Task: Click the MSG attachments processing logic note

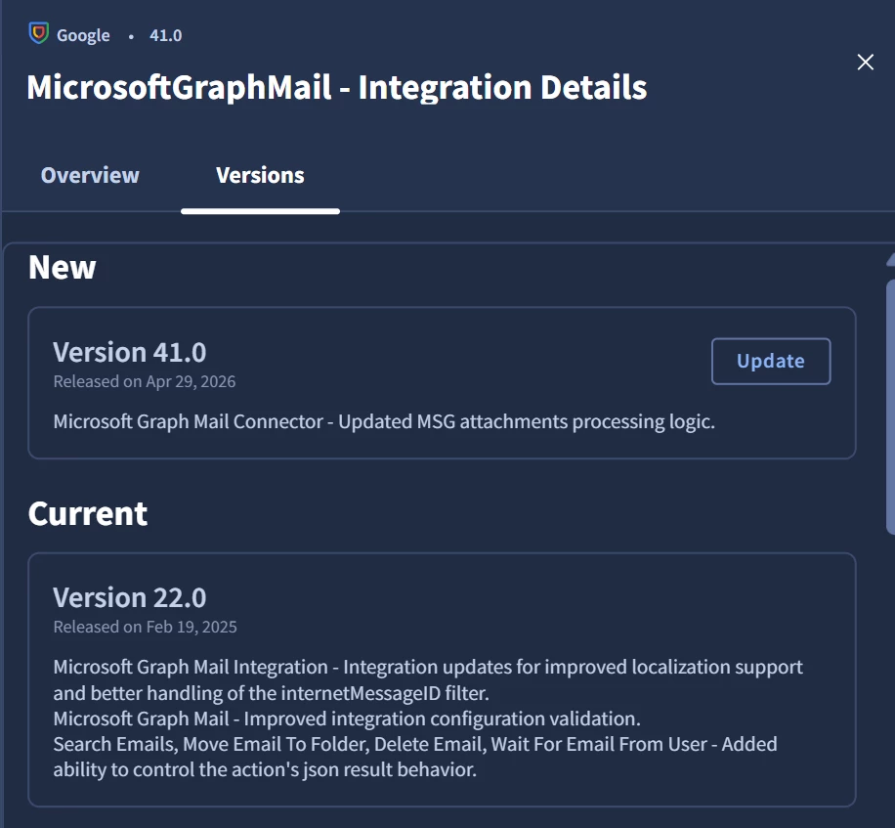Action: pos(384,421)
